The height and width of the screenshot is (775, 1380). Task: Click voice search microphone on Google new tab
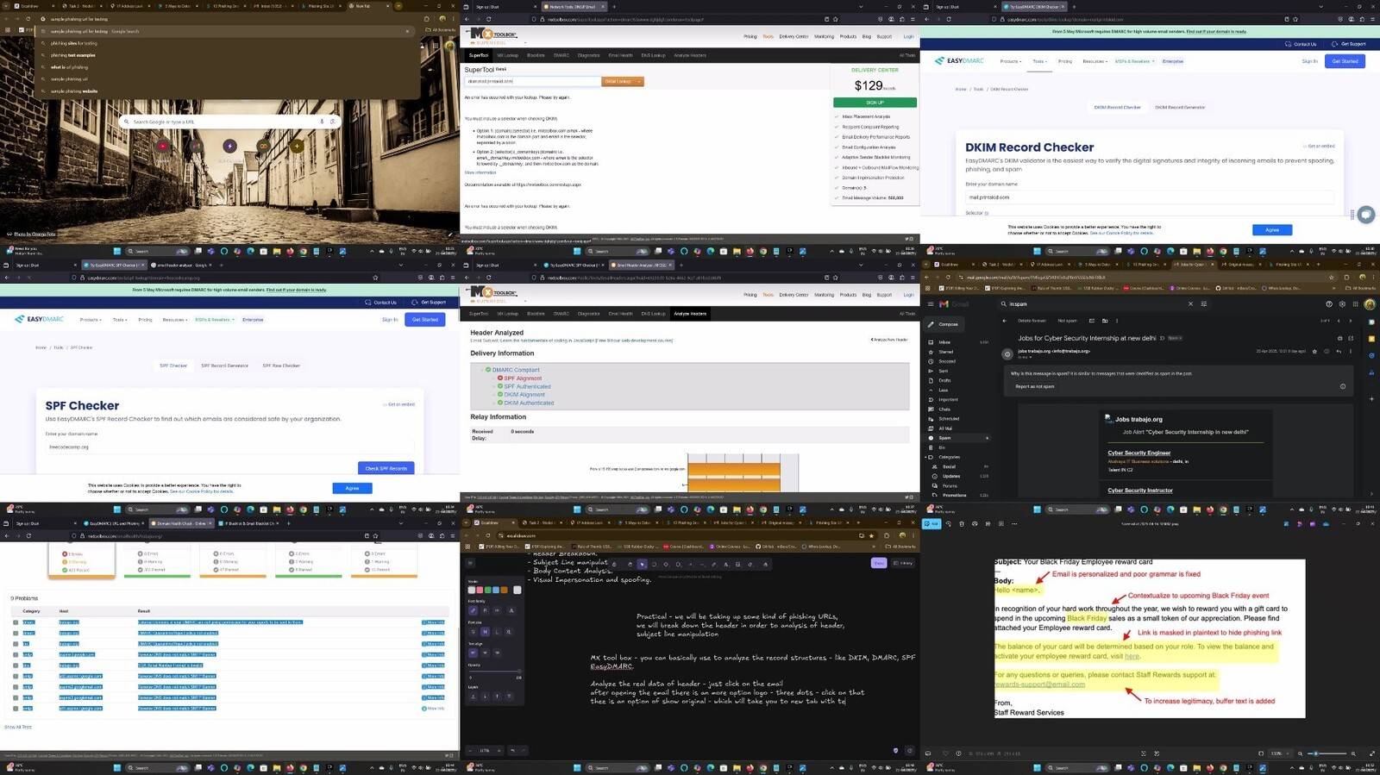coord(322,122)
